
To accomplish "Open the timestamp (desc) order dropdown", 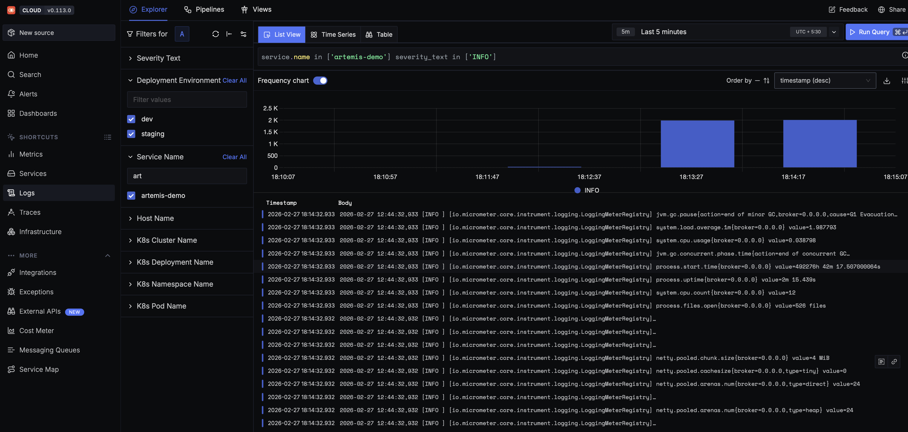I will [x=825, y=80].
